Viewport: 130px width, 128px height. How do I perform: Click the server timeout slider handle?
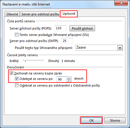[x=25, y=61]
